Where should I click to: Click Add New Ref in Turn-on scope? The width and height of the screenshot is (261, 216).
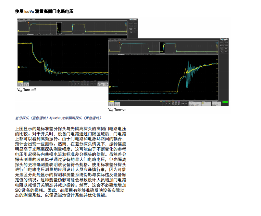(176, 104)
